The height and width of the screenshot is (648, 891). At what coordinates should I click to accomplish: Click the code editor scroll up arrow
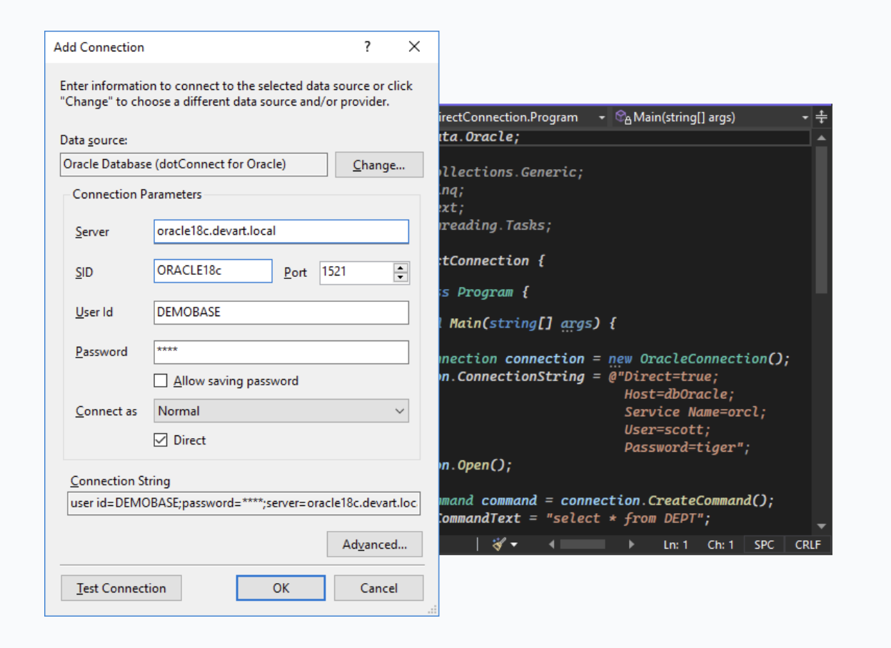[x=821, y=138]
